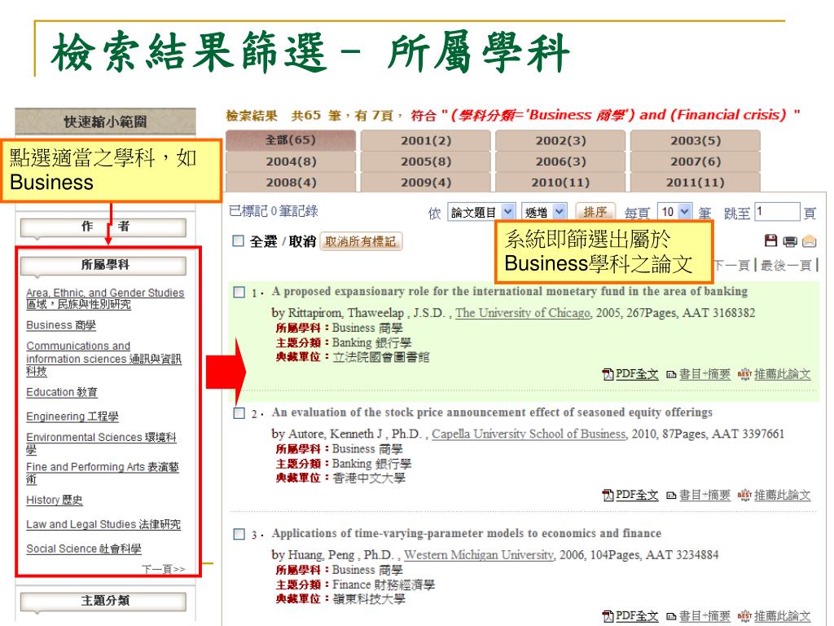The image size is (834, 626).
Task: Click the 跳至 page number input field
Action: [777, 212]
